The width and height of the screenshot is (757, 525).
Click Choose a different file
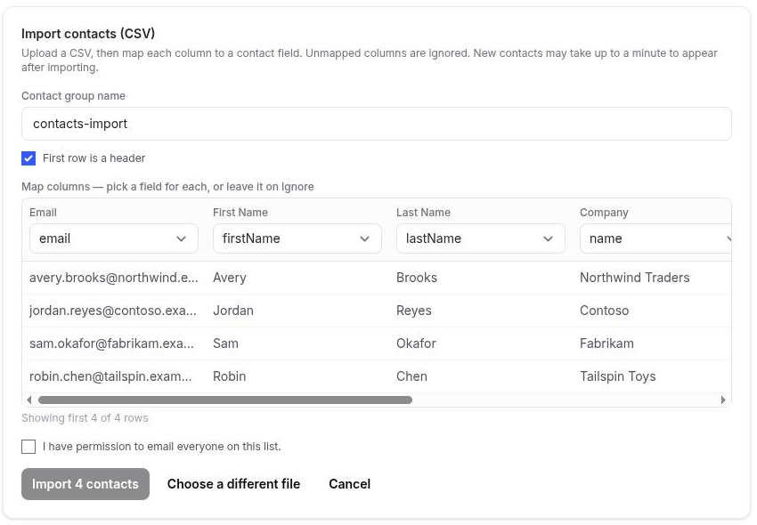[233, 484]
